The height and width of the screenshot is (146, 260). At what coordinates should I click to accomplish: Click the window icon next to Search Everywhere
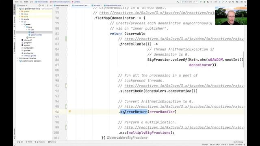point(241,2)
